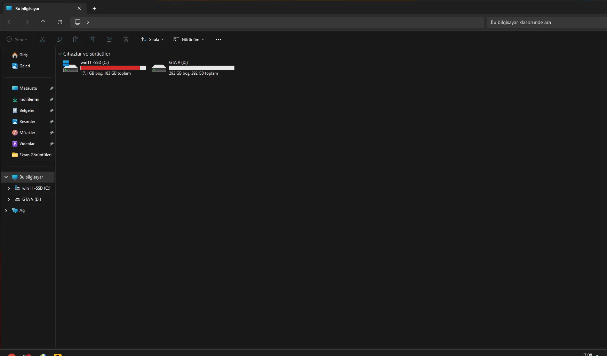Click pin icon next to Müzikler
This screenshot has width=607, height=356.
pos(51,133)
